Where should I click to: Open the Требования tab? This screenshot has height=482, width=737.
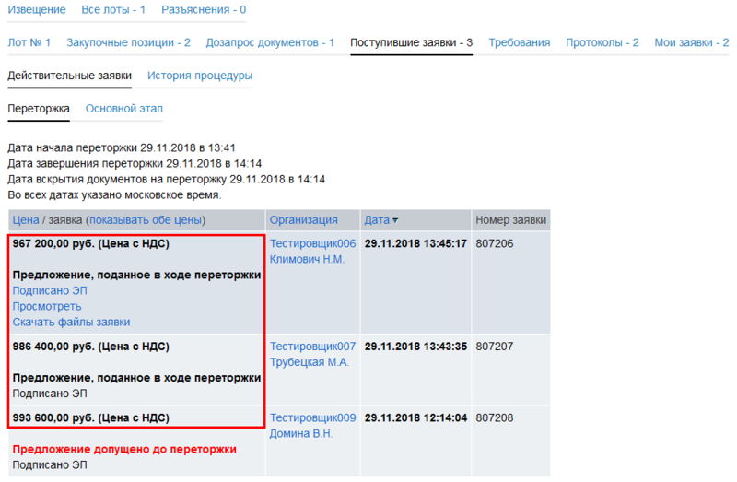[x=519, y=42]
